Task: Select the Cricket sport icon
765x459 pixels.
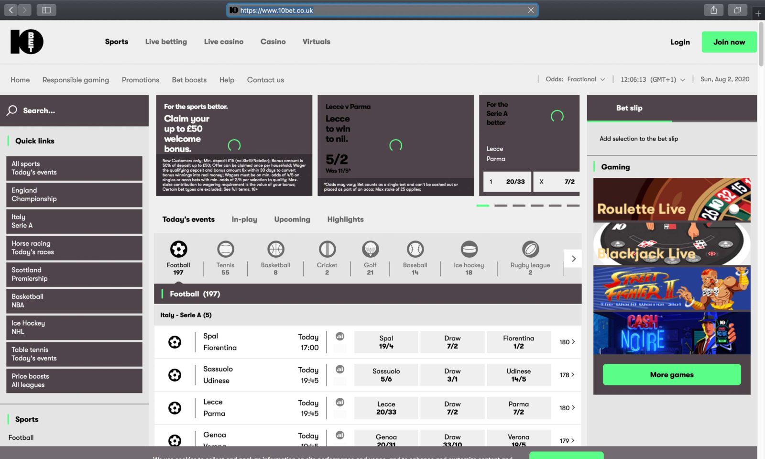Action: coord(327,254)
